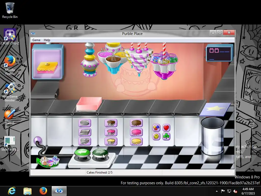Click the metal trash can

click(x=212, y=136)
